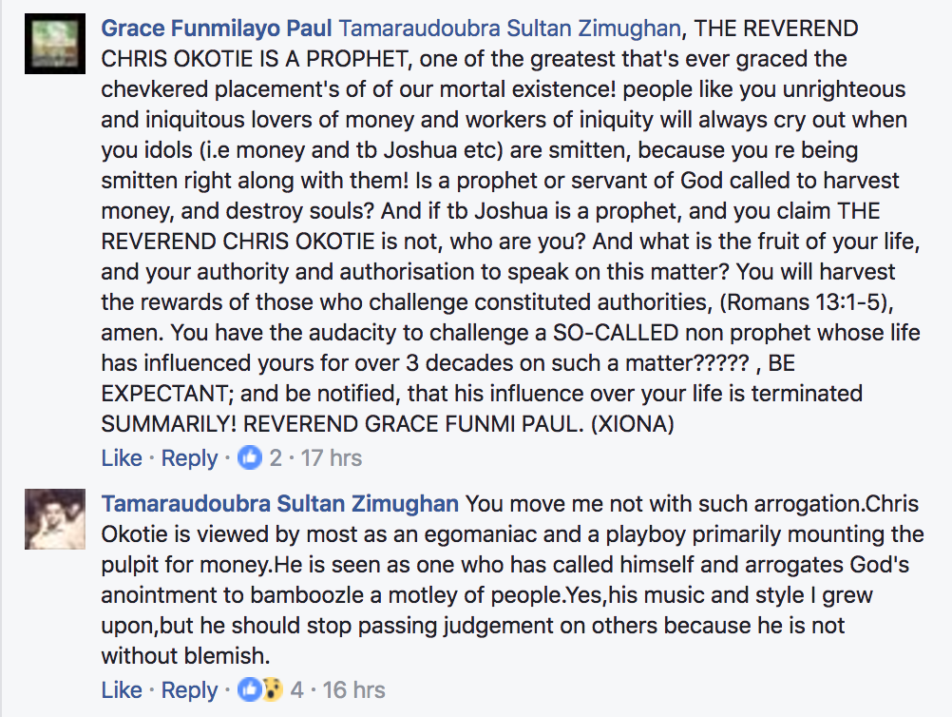View the 2 reactions on Grace's comment
The height and width of the screenshot is (717, 952).
(276, 458)
